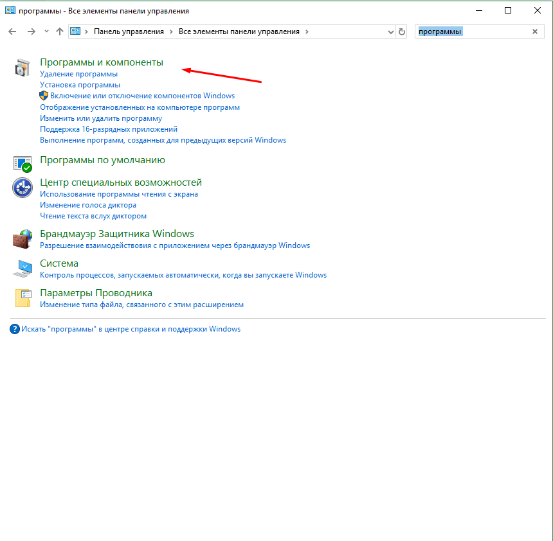Viewport: 553px width, 541px height.
Task: Expand chevron after Все элементы панели управления
Action: point(307,31)
